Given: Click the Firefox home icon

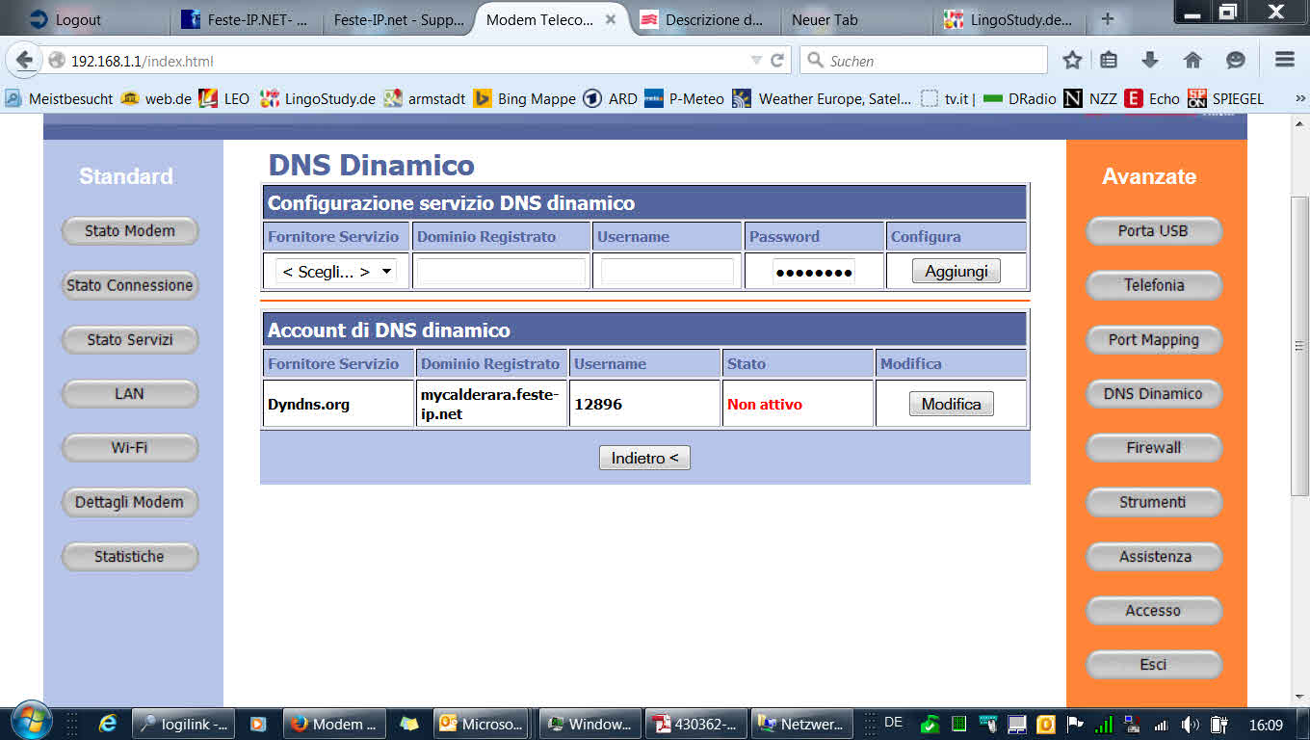Looking at the screenshot, I should (x=1192, y=59).
